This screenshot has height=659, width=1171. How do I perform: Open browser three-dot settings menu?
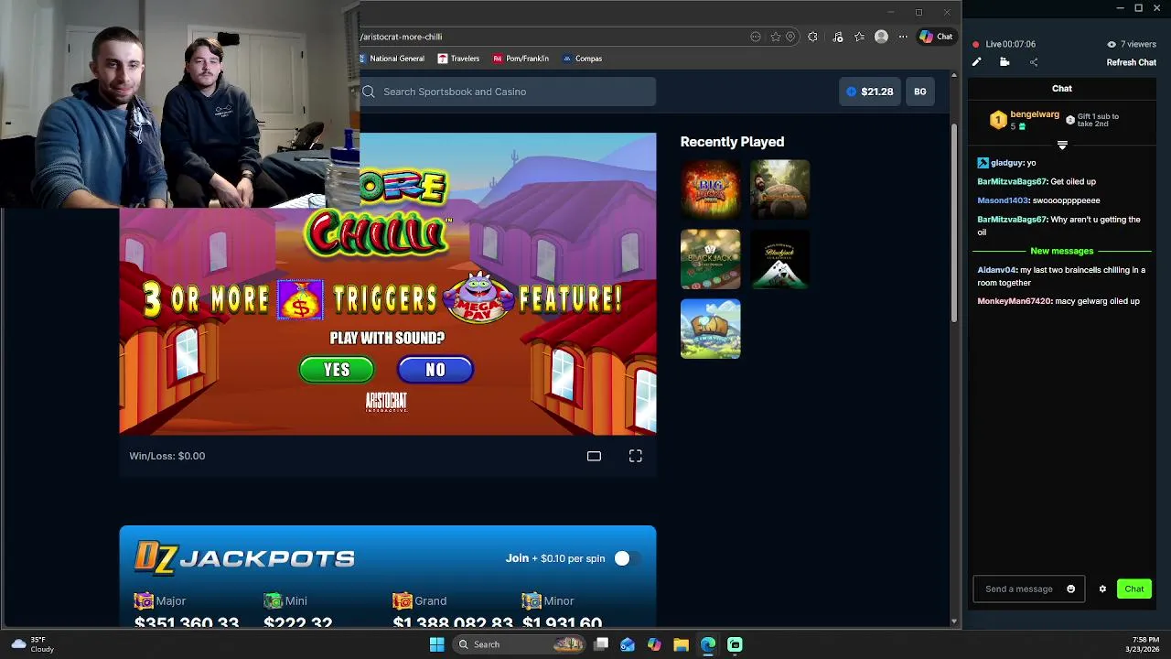coord(903,37)
